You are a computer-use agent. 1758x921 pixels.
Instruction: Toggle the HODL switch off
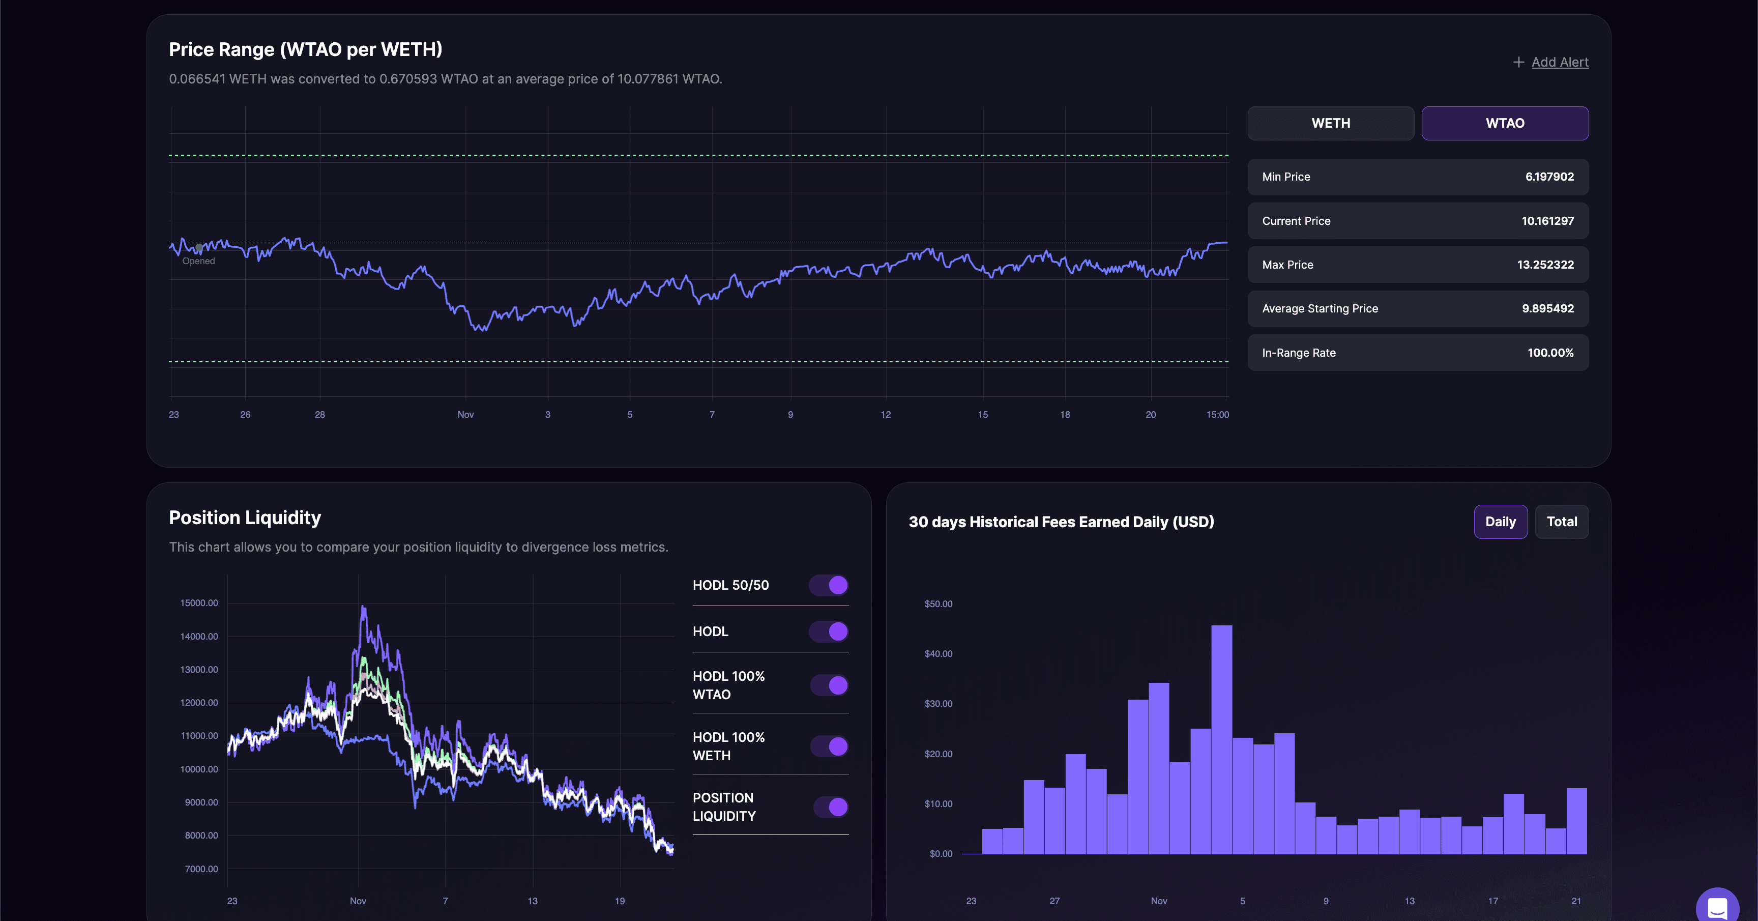[x=829, y=631]
